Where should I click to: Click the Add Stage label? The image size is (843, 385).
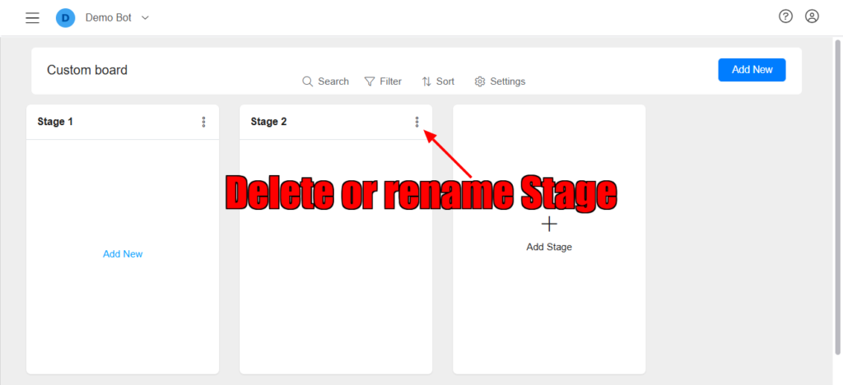click(x=549, y=247)
